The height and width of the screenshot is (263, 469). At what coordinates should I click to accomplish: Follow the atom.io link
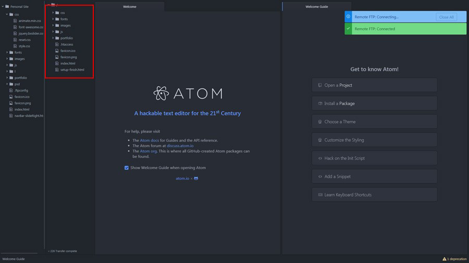[182, 178]
